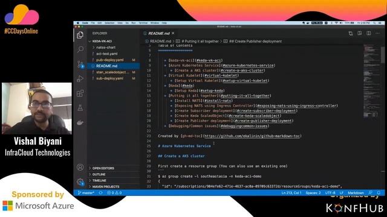
Task: Open errors and warnings count in status bar
Action: pos(114,193)
